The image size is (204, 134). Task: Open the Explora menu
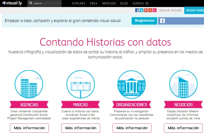click(x=79, y=3)
